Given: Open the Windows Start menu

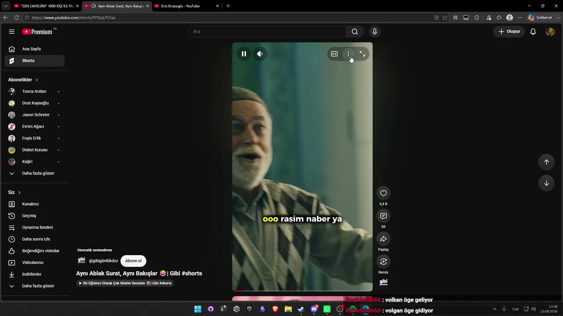Looking at the screenshot, I should click(198, 309).
